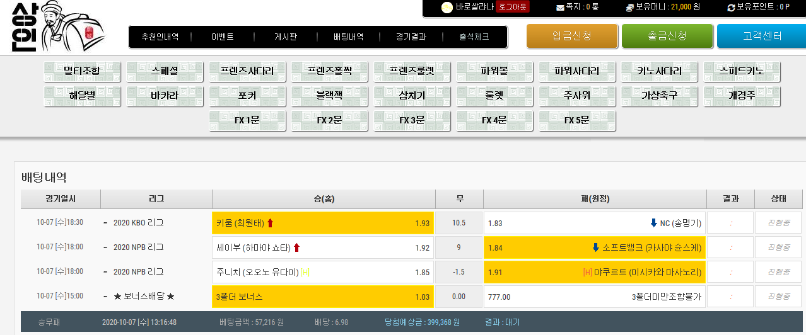Open the 경기결과 menu item
Screen dimensions: 806x335
click(411, 37)
